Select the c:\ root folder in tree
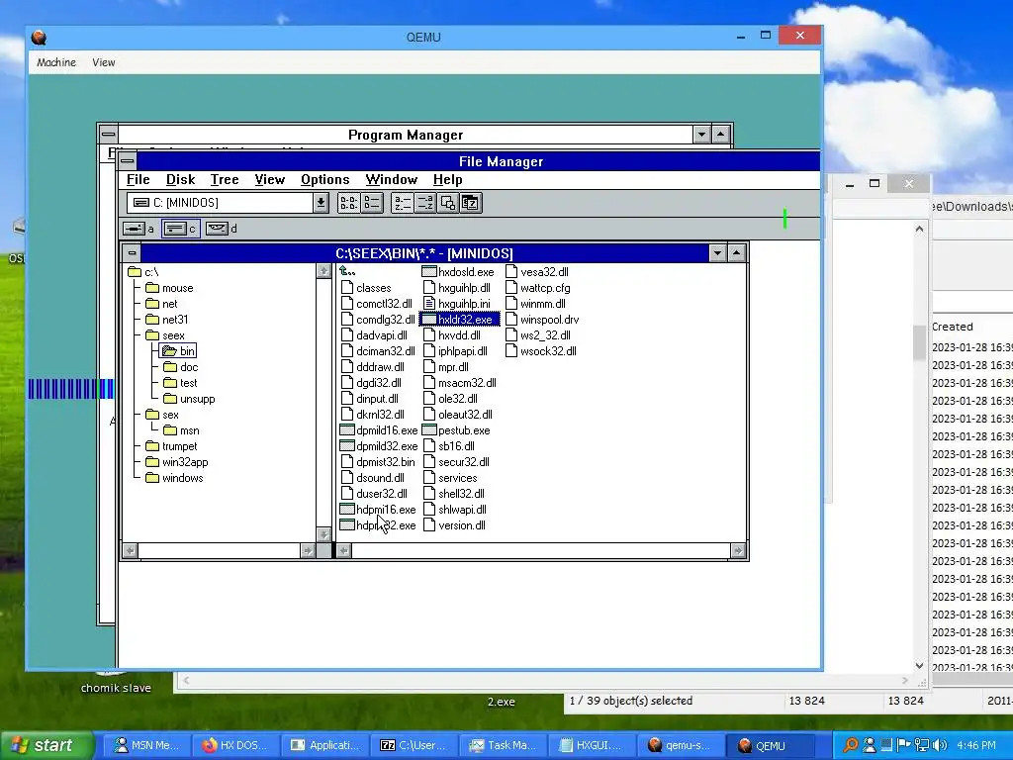1013x760 pixels. [142, 272]
